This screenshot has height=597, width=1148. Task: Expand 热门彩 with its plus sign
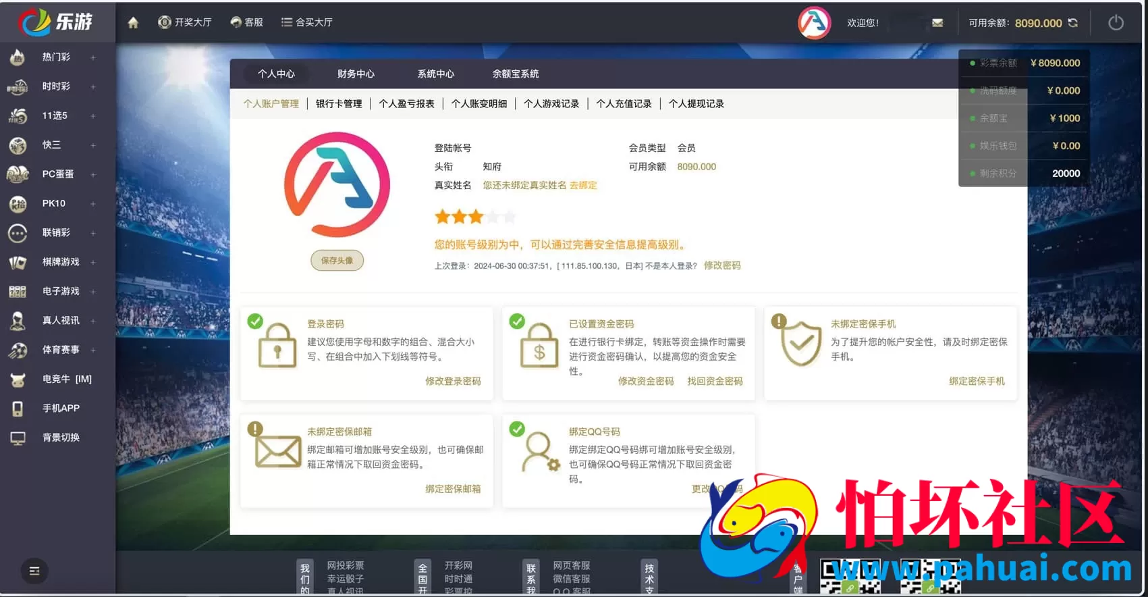coord(93,57)
